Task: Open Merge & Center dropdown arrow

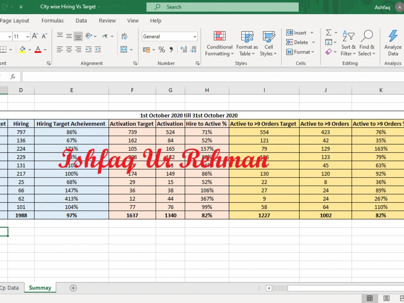Action: point(131,49)
